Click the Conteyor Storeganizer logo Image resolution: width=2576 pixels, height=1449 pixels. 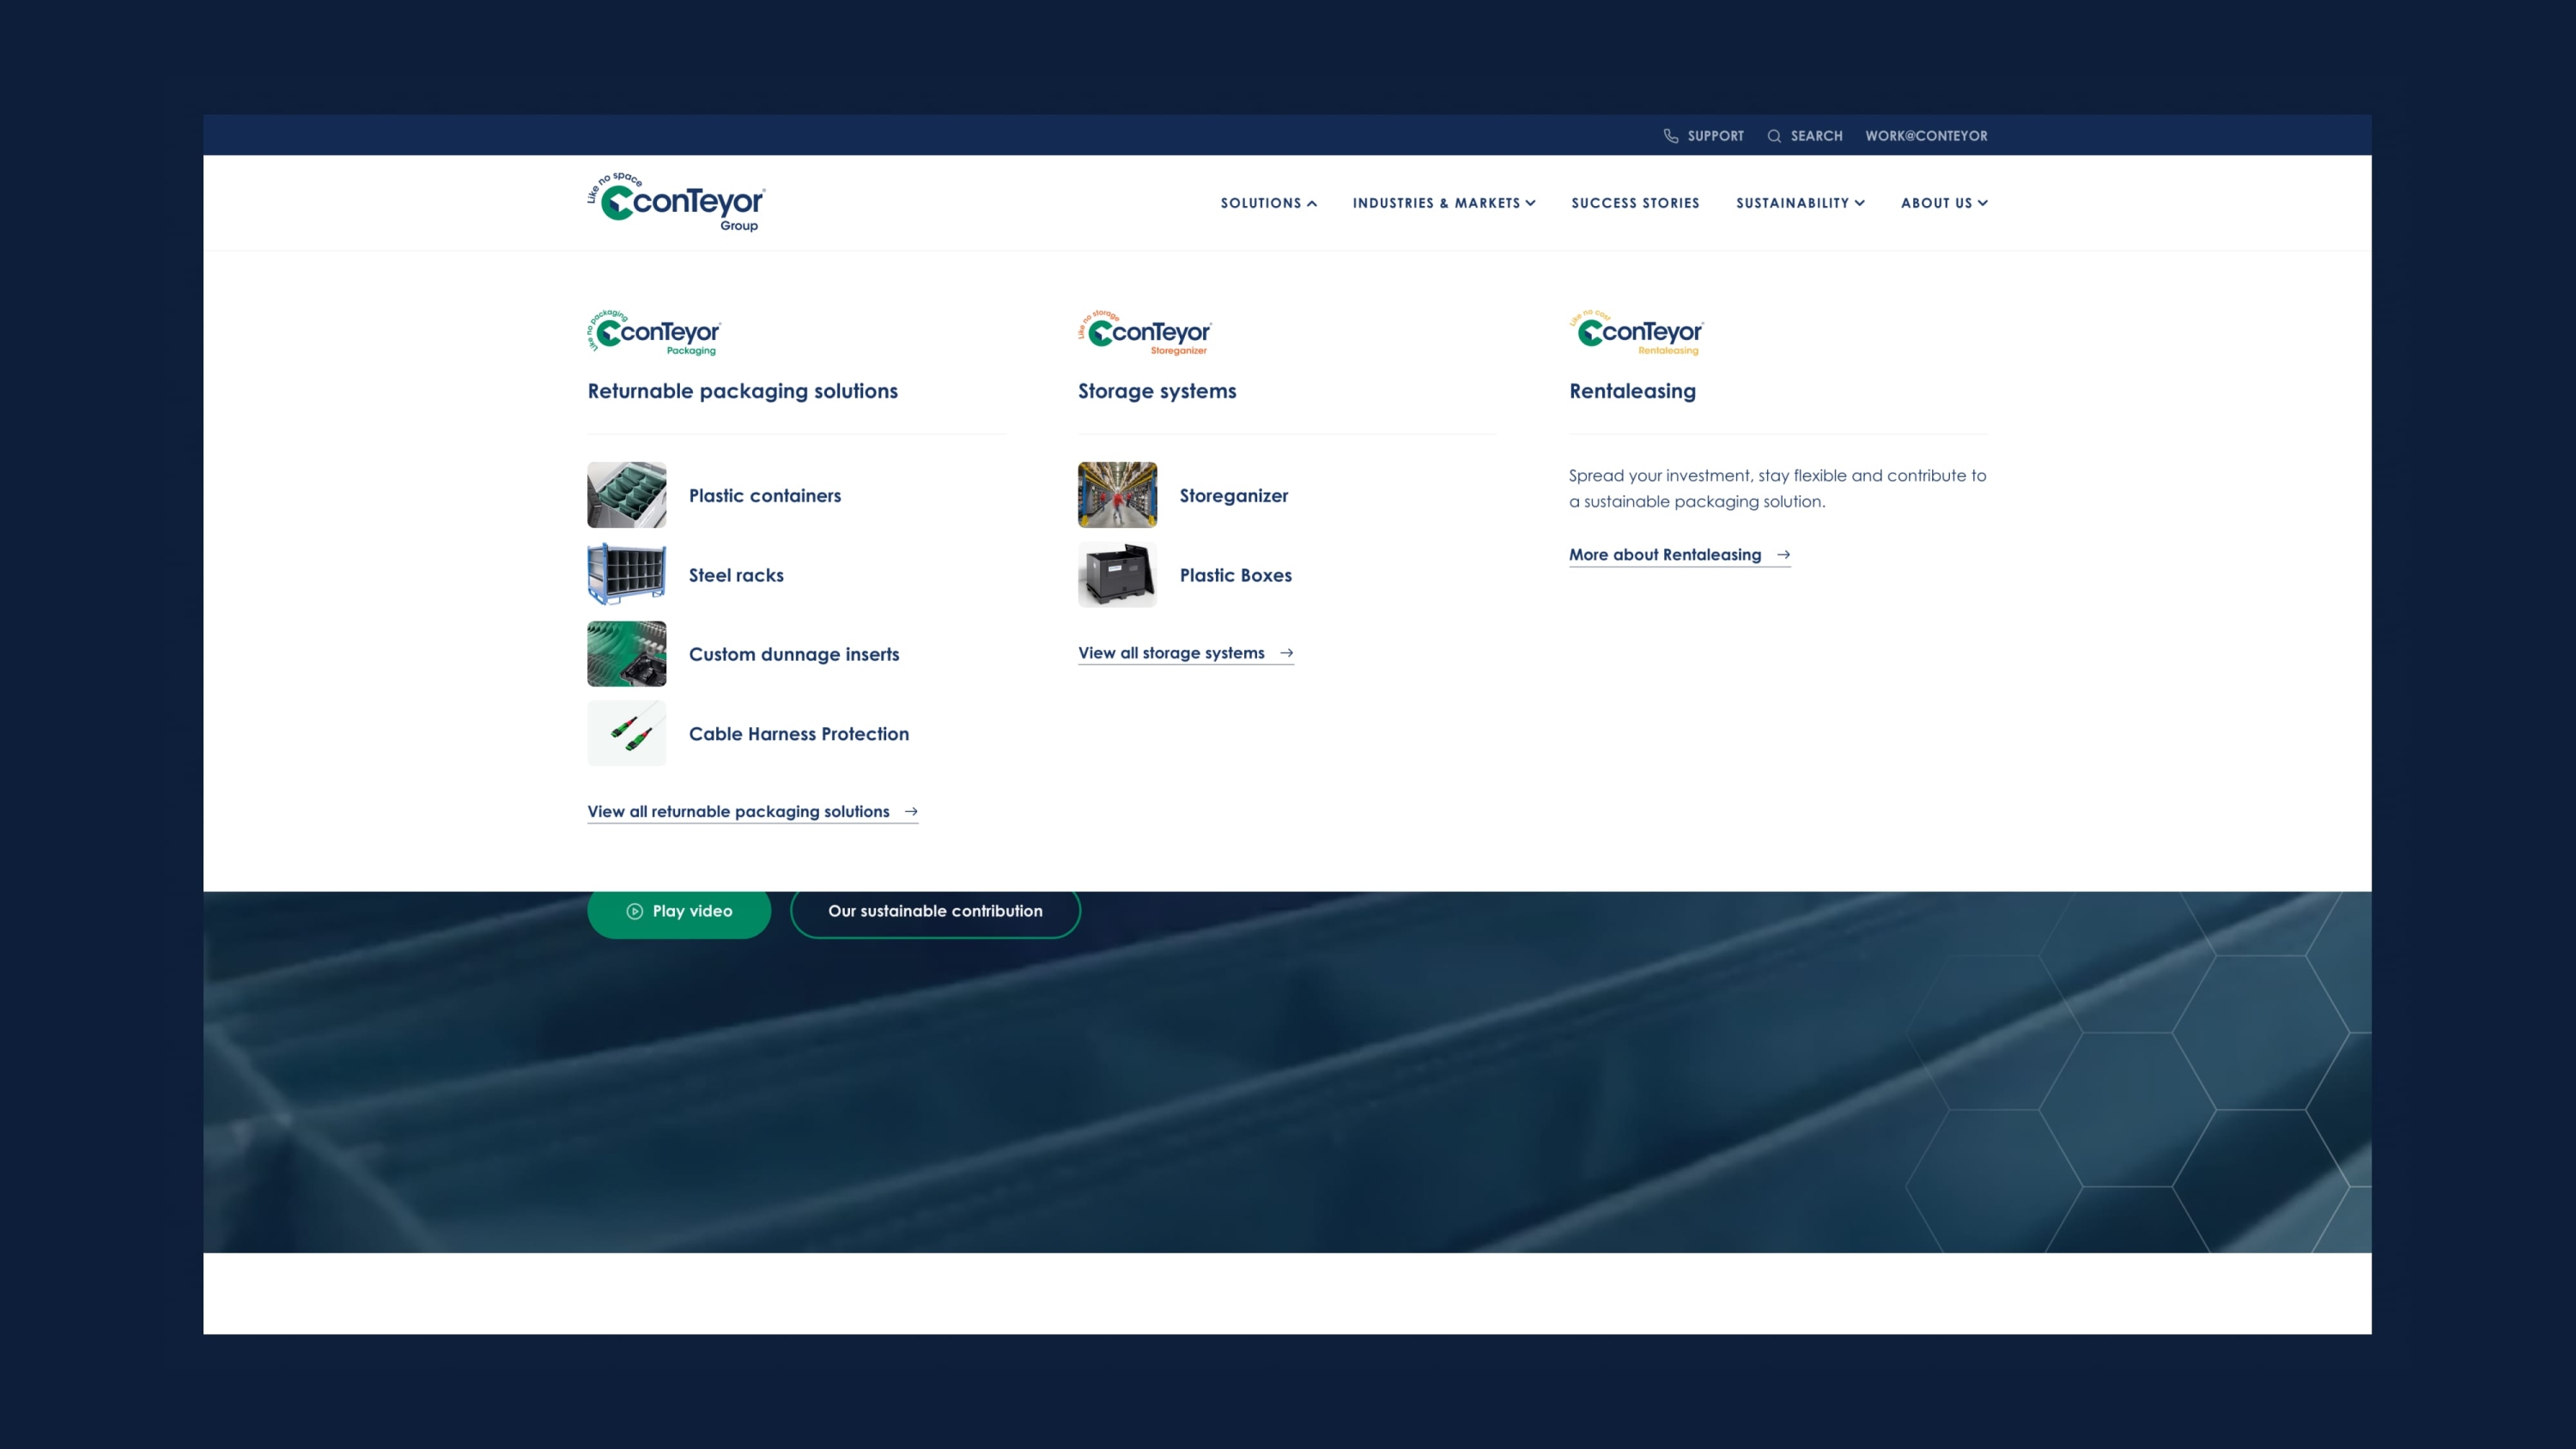[1145, 332]
